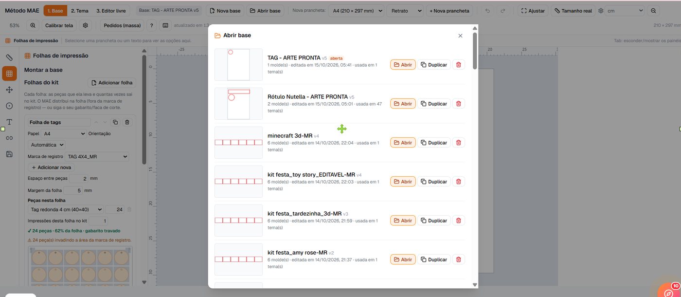
Task: Duplicate the kit festa_toy story_EDITAVEL-MR base
Action: pos(434,182)
